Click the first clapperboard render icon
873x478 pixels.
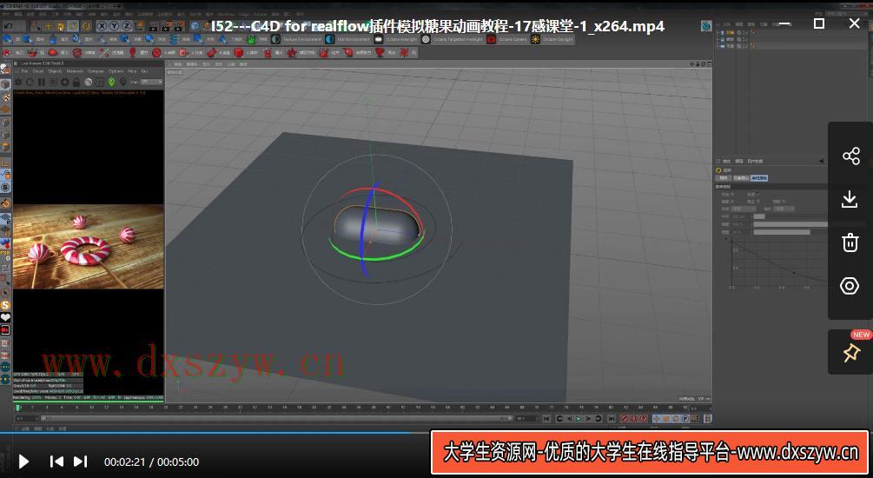click(154, 26)
